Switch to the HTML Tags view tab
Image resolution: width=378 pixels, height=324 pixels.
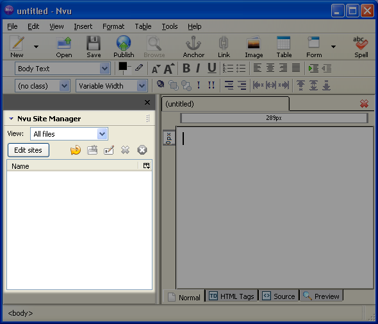pyautogui.click(x=231, y=296)
